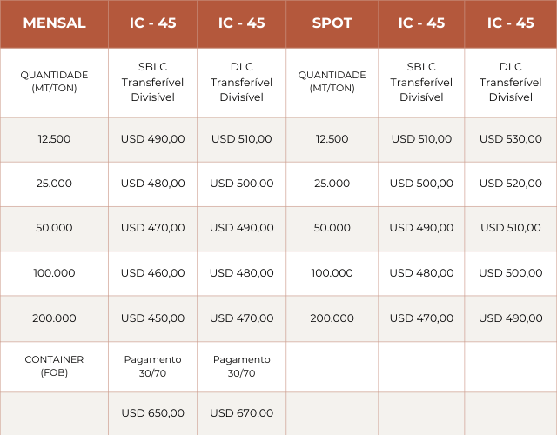Click monthly 200.000 quantity cell
The width and height of the screenshot is (557, 435).
click(54, 318)
